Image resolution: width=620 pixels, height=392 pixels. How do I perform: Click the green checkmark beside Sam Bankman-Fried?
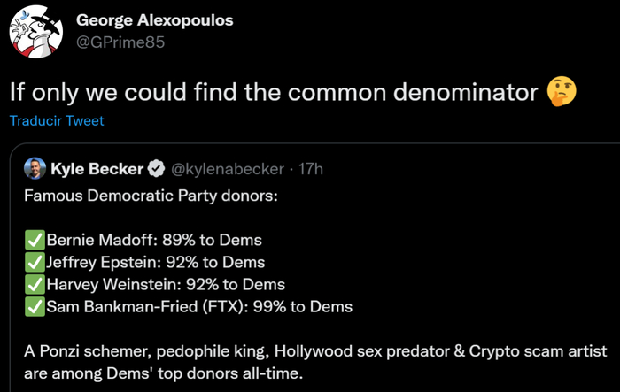[35, 307]
